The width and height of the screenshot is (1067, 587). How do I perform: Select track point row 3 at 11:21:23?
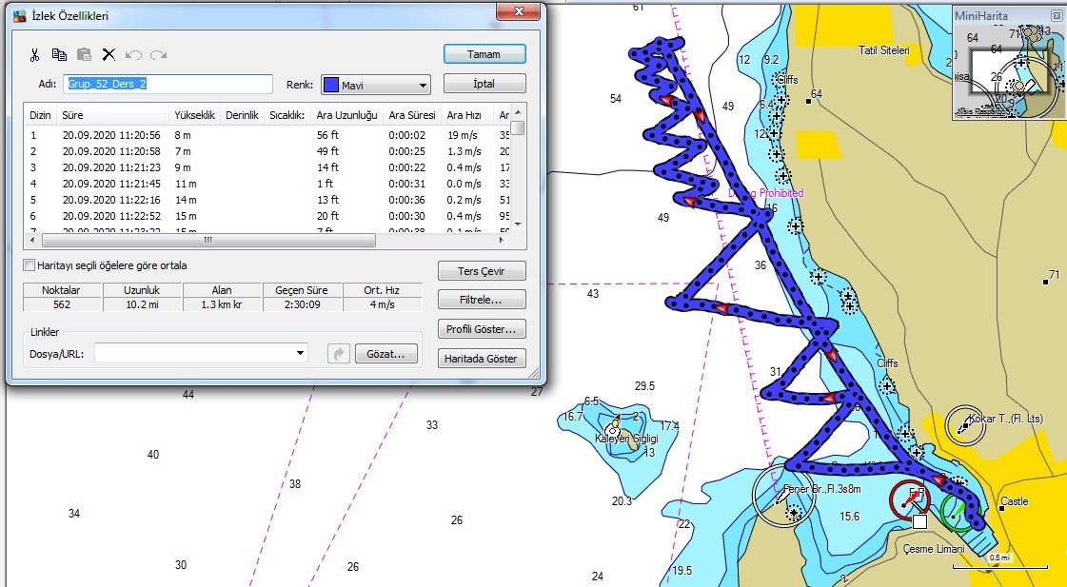point(267,167)
